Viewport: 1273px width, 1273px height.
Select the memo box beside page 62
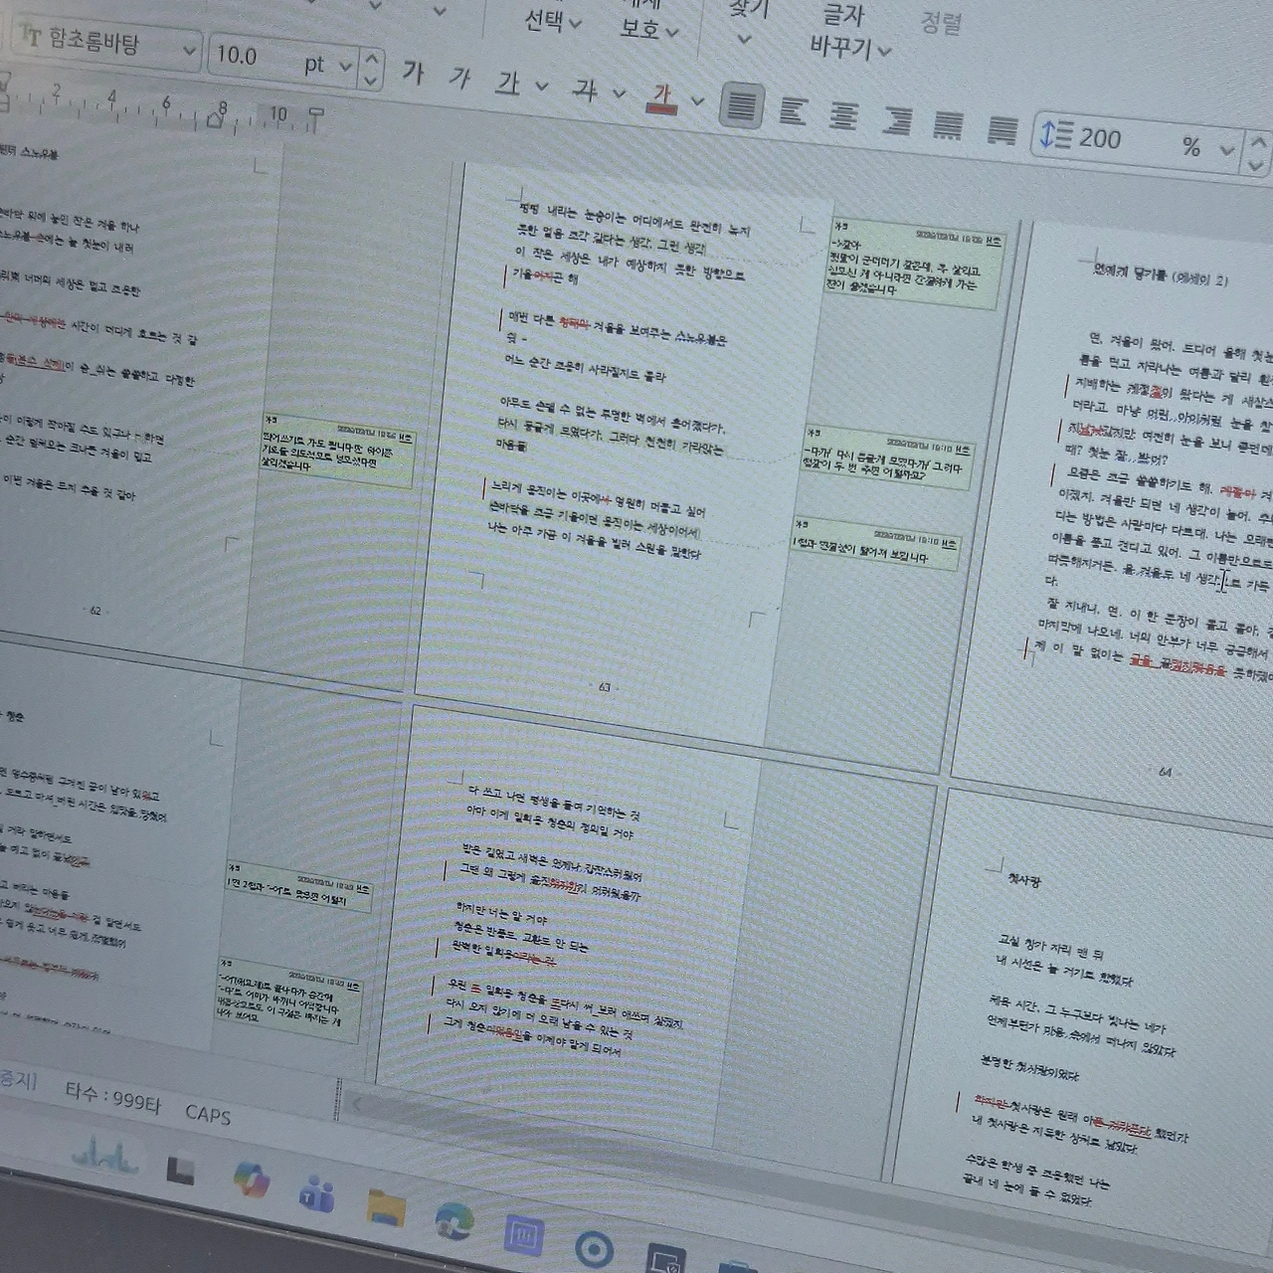coord(337,453)
